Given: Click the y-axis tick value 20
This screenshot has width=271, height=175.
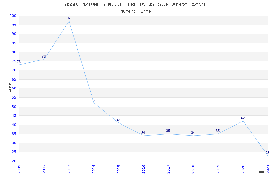Looking at the screenshot, I should [x=14, y=161].
